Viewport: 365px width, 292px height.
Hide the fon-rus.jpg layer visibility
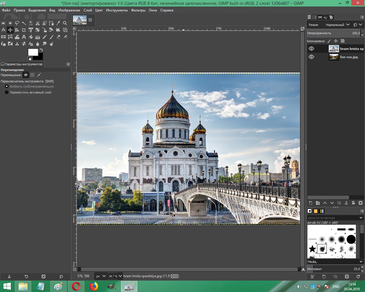[311, 57]
